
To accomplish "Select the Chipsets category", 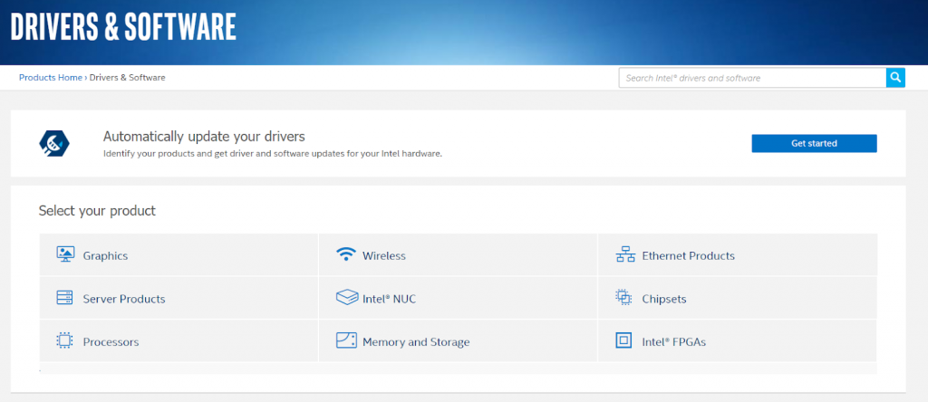I will (x=738, y=298).
